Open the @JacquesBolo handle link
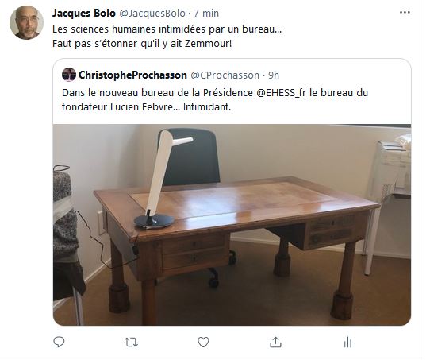Image resolution: width=430 pixels, height=360 pixels. pyautogui.click(x=152, y=14)
